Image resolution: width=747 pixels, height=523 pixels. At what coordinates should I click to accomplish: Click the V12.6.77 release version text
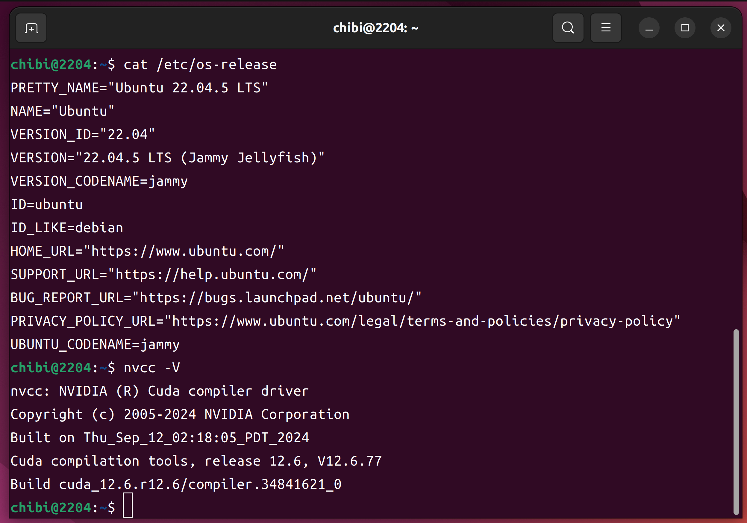coord(349,461)
